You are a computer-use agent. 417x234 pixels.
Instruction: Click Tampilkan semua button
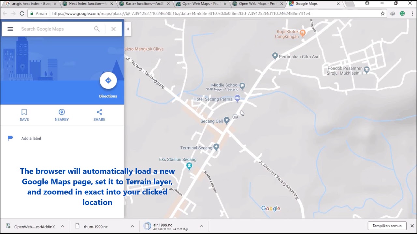coord(387,226)
